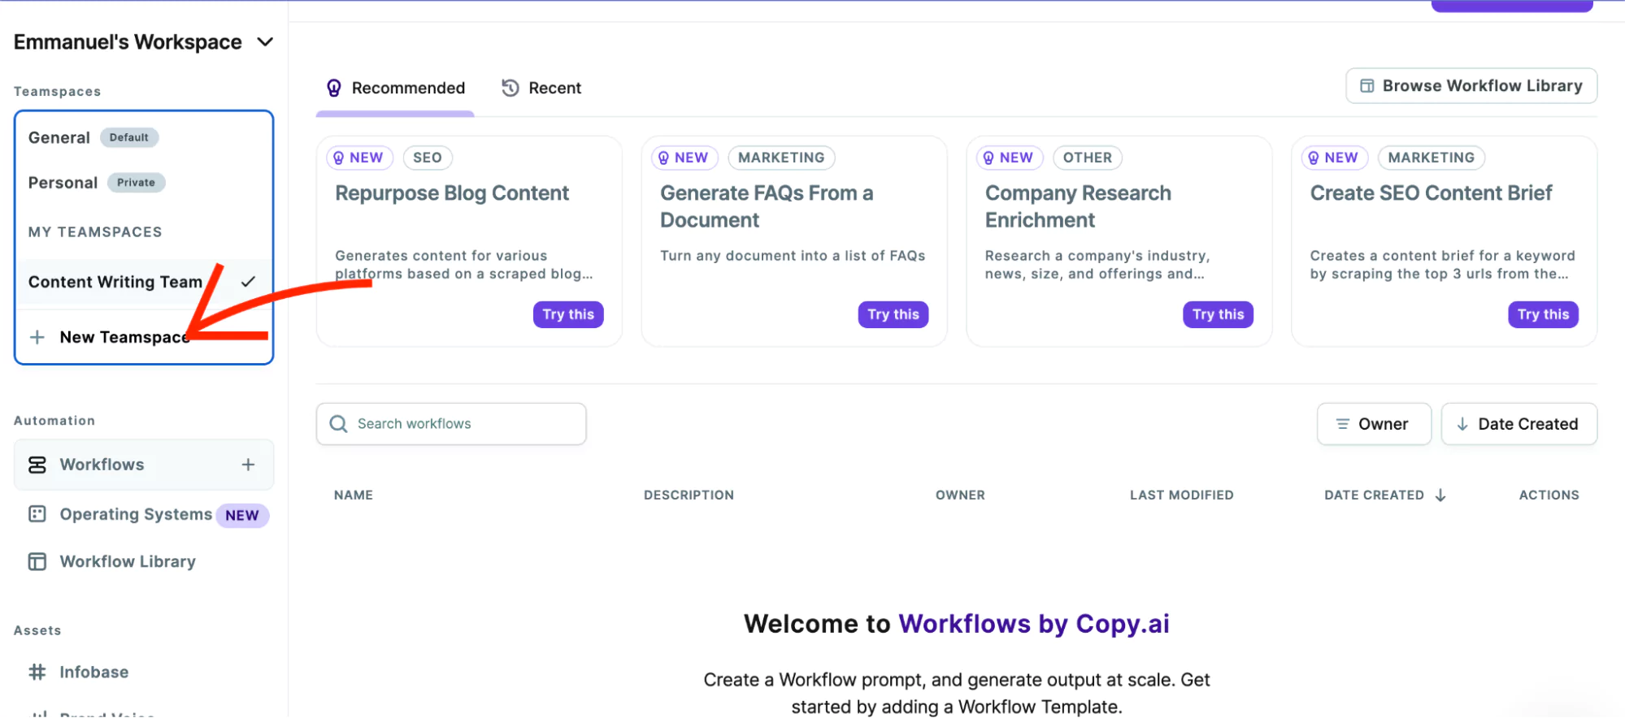Try this on Company Research Enrichment
The height and width of the screenshot is (718, 1625).
[x=1218, y=314]
